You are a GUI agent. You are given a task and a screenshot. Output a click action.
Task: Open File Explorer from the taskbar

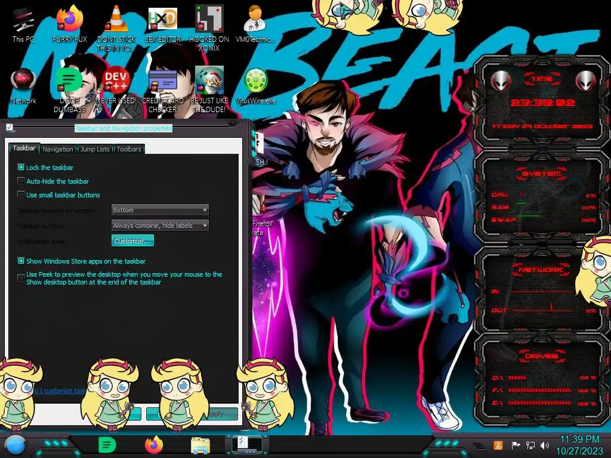(200, 445)
